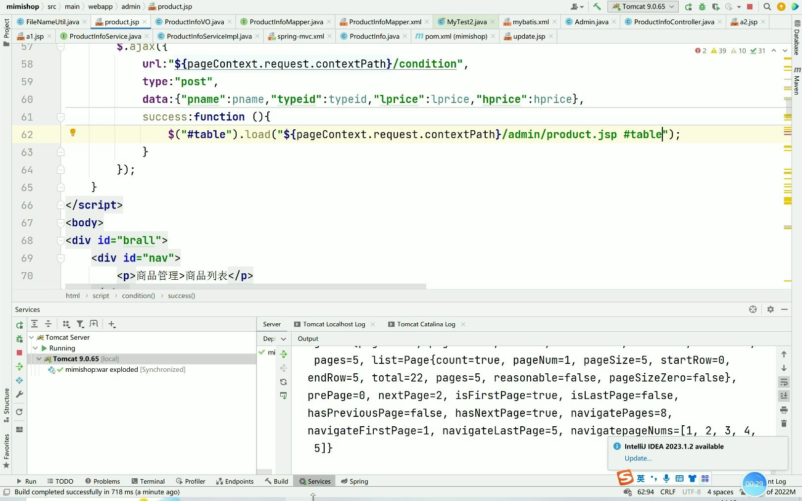The image size is (802, 501).
Task: Fold the div id nav block at line 69
Action: point(60,258)
